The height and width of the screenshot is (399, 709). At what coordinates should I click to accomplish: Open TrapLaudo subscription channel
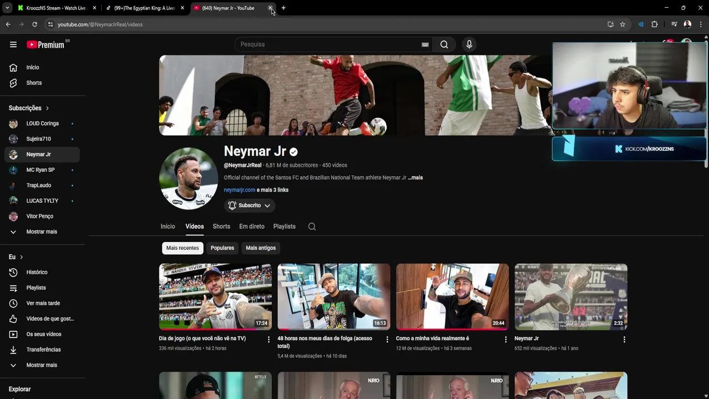[x=42, y=186]
